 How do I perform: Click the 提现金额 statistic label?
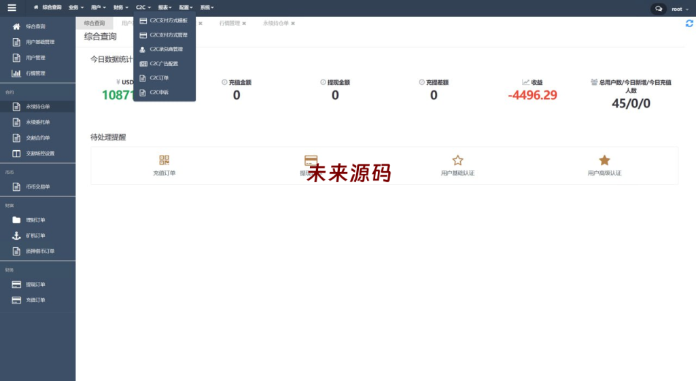coord(338,82)
